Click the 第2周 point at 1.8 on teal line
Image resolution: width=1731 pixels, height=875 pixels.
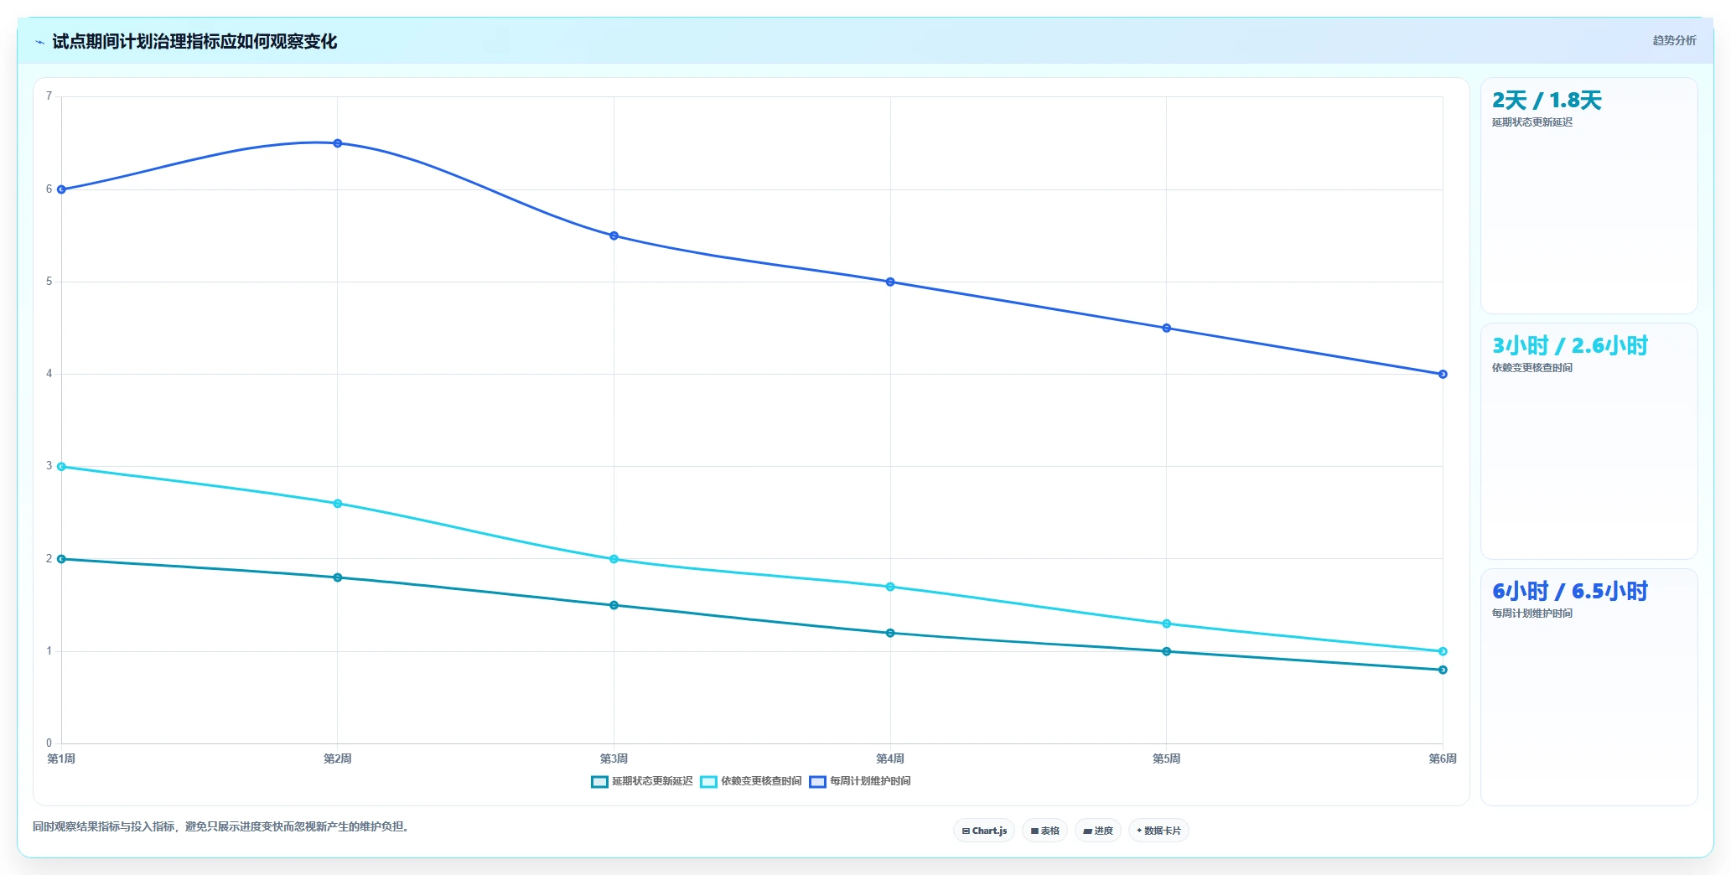pos(338,577)
